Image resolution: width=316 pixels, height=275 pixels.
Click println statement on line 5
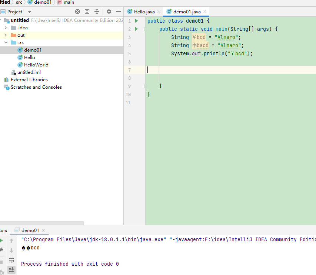[212, 53]
